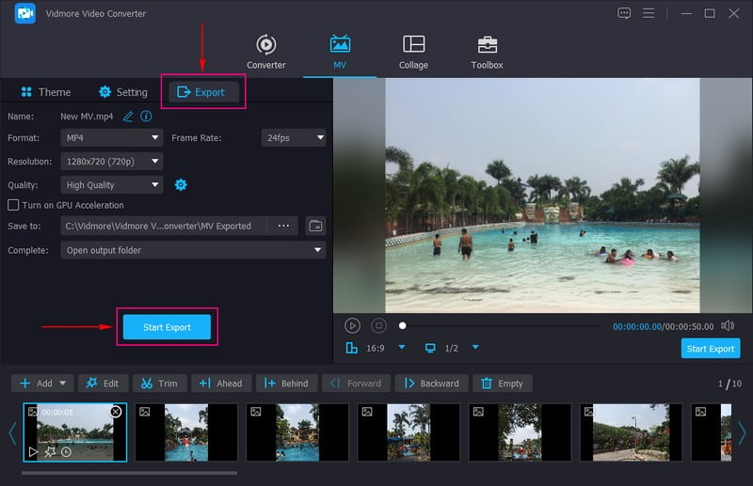Image resolution: width=753 pixels, height=486 pixels.
Task: Click the info icon next to file name
Action: [146, 117]
